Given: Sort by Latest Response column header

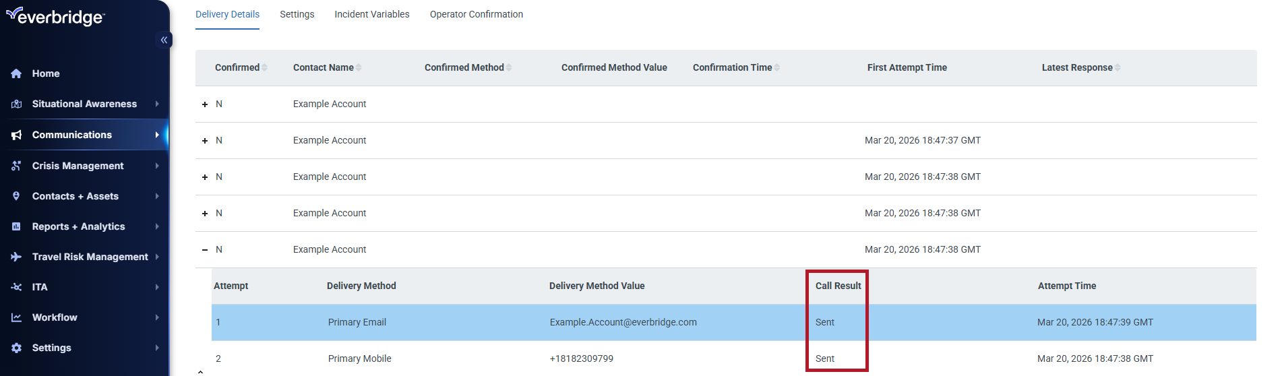Looking at the screenshot, I should coord(1076,67).
